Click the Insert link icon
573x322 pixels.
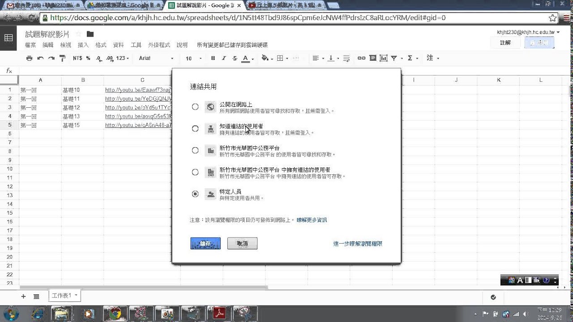click(x=361, y=58)
